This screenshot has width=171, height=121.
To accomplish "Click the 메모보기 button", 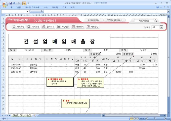I will pos(78,27).
